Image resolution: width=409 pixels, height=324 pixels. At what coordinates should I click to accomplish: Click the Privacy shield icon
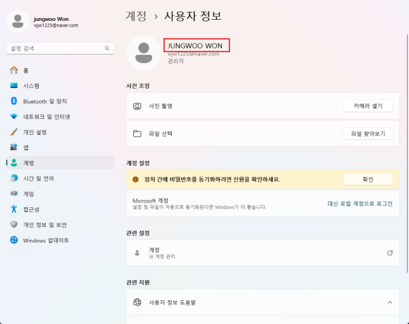click(x=14, y=224)
